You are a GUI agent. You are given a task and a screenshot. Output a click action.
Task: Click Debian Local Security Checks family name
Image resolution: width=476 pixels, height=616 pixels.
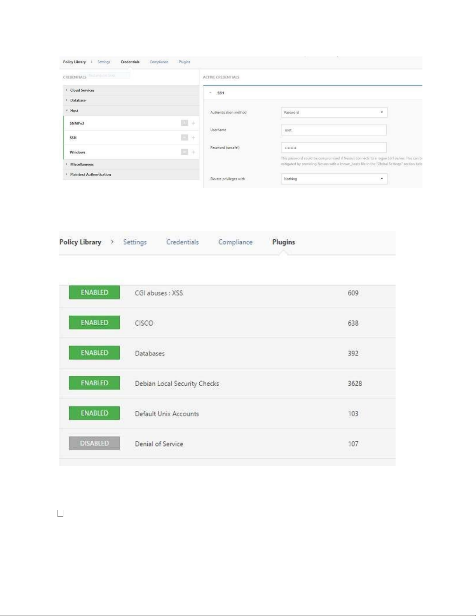[177, 384]
